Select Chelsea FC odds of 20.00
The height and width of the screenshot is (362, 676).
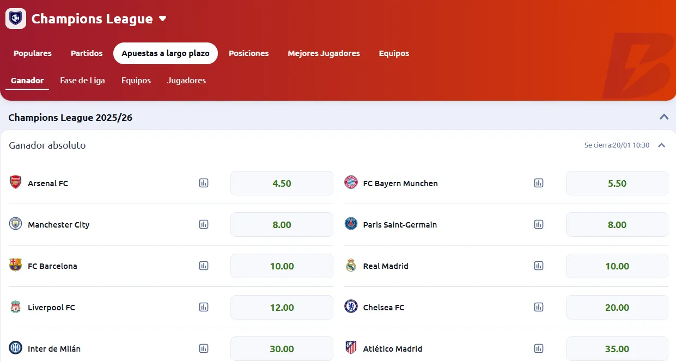click(x=617, y=308)
